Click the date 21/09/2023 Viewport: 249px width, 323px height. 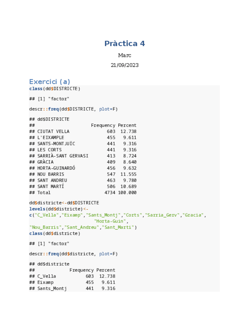pos(124,65)
